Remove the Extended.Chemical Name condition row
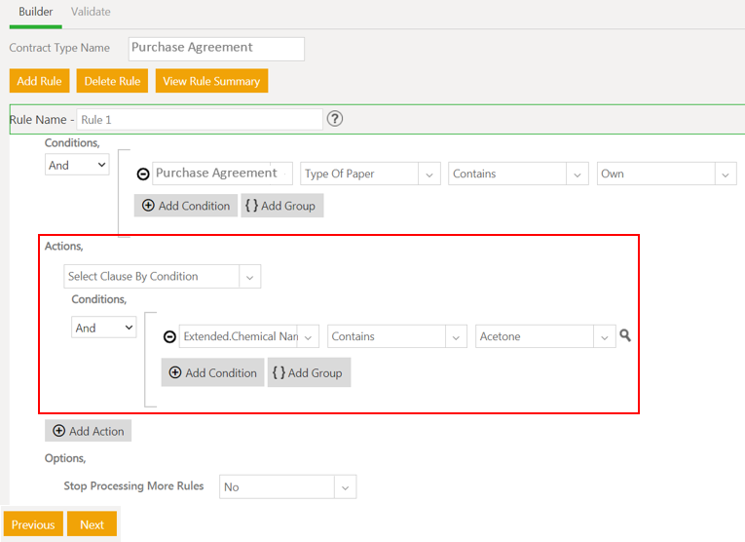745x542 pixels. point(169,337)
